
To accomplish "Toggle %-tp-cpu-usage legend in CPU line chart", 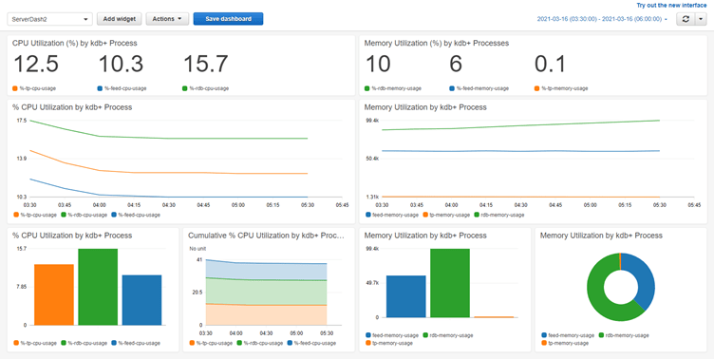I will 35,215.
